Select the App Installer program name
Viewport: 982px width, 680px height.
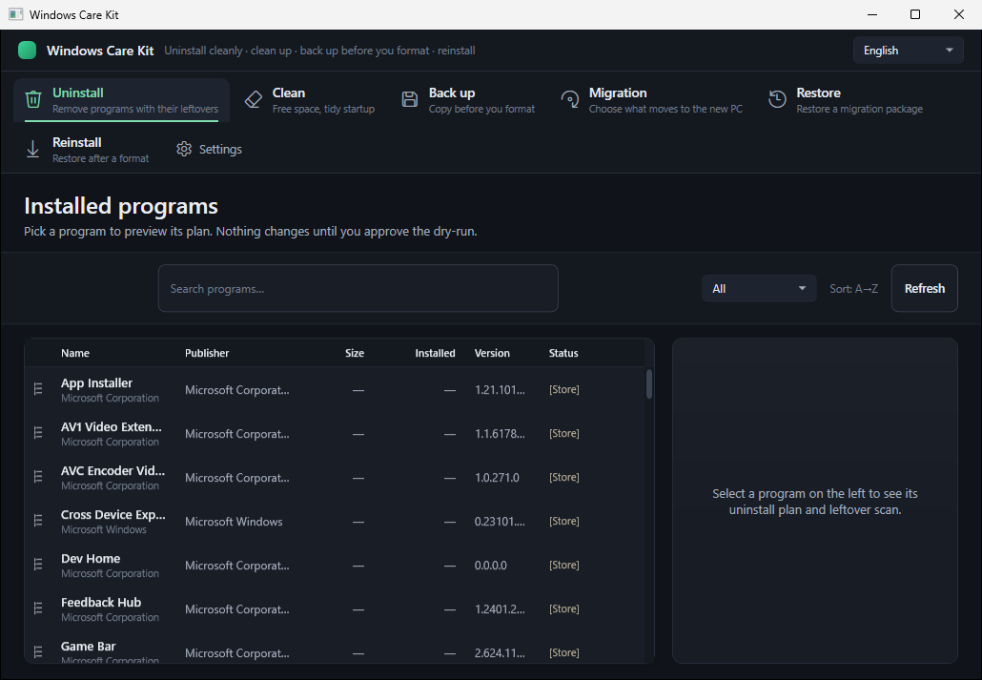point(96,383)
